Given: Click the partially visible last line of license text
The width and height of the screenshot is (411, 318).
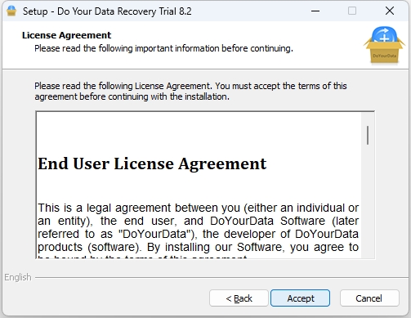Looking at the screenshot, I should (x=142, y=257).
